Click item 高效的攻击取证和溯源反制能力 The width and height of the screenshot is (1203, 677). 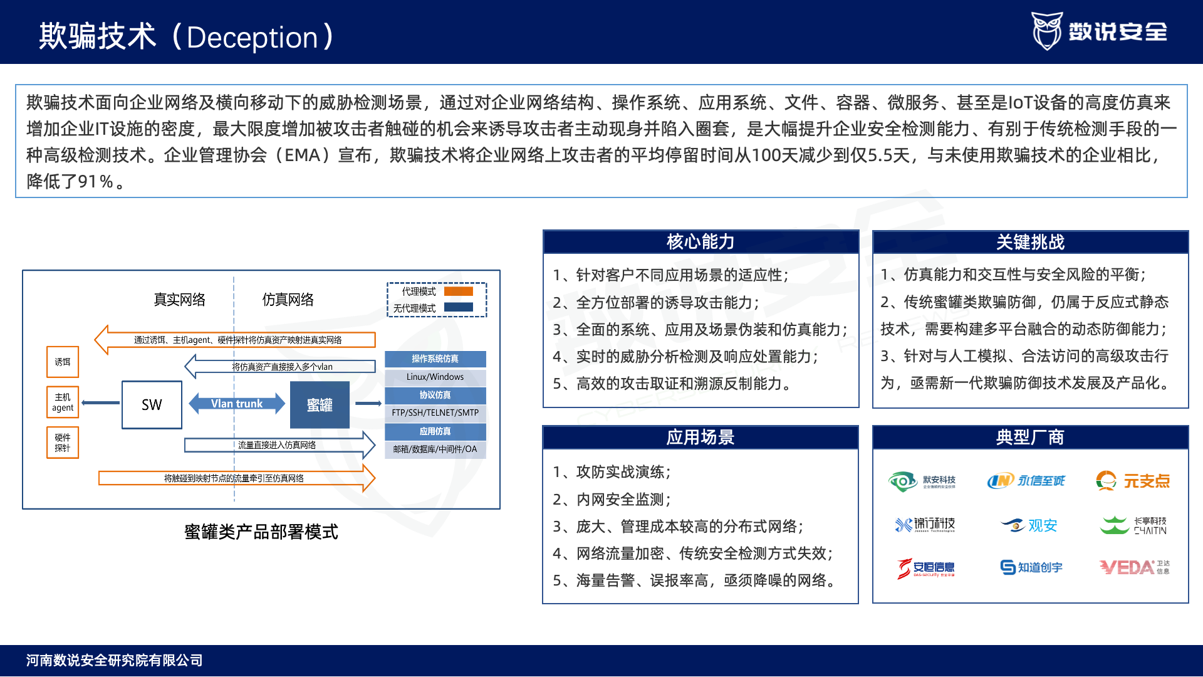675,384
